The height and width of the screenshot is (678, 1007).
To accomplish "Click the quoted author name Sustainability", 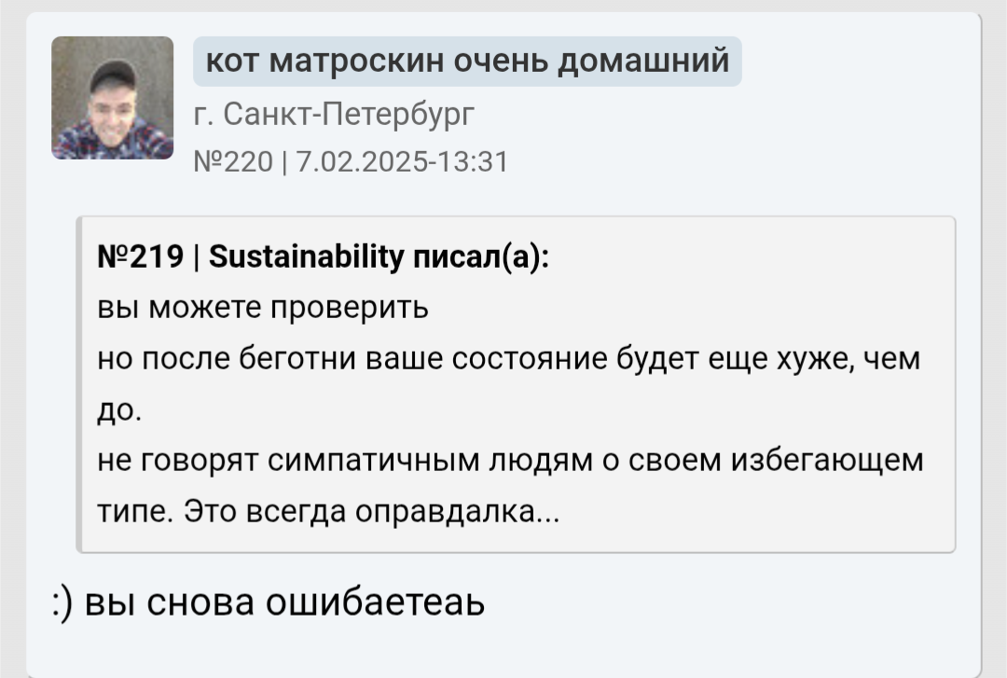I will point(307,257).
